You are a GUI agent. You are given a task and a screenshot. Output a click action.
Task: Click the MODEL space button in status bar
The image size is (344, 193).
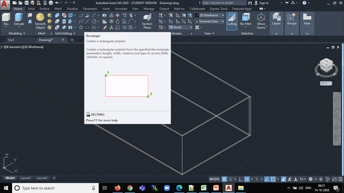[214, 179]
